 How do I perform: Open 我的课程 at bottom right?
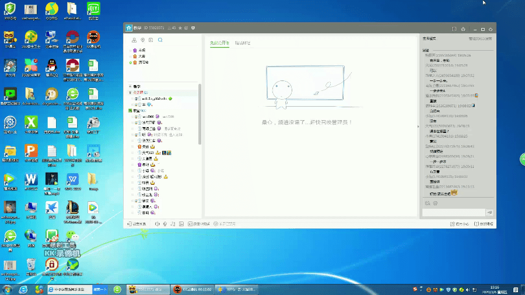pyautogui.click(x=484, y=224)
